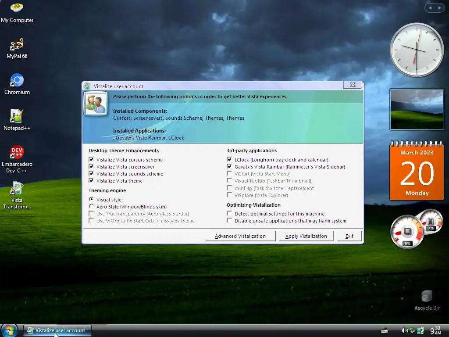Click the 'Installed Applications:' heading text
Image resolution: width=449 pixels, height=337 pixels.
139,131
